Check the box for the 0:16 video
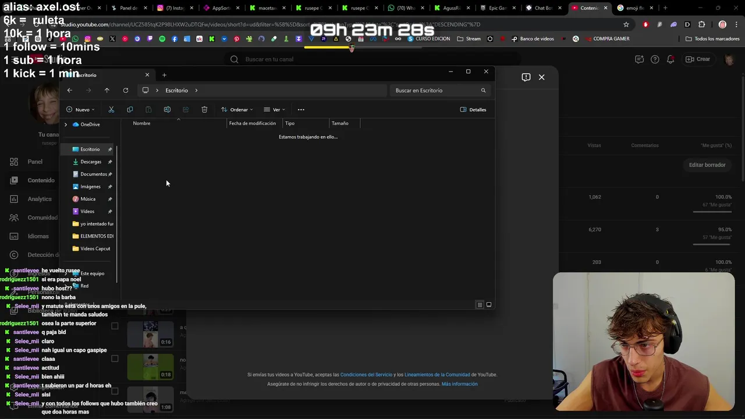Screen dimensions: 745x419 [x=115, y=326]
